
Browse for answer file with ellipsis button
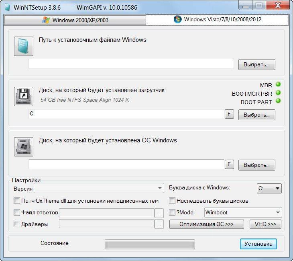(x=159, y=213)
